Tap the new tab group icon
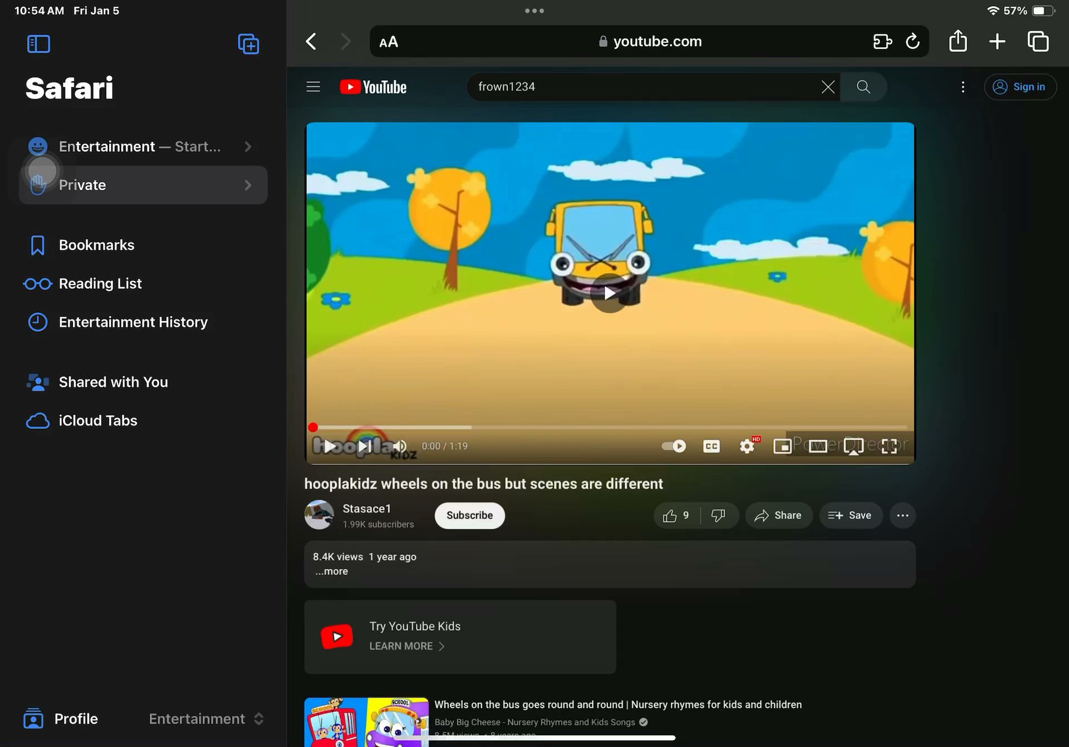 tap(248, 44)
